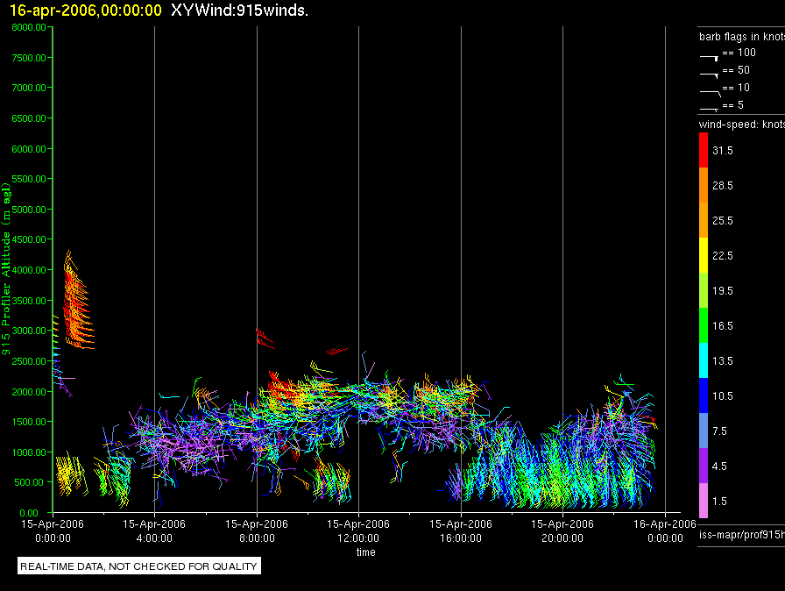Image resolution: width=785 pixels, height=591 pixels.
Task: Click the yellow date '16-apr-2006,00:00:00' title
Action: 86,11
